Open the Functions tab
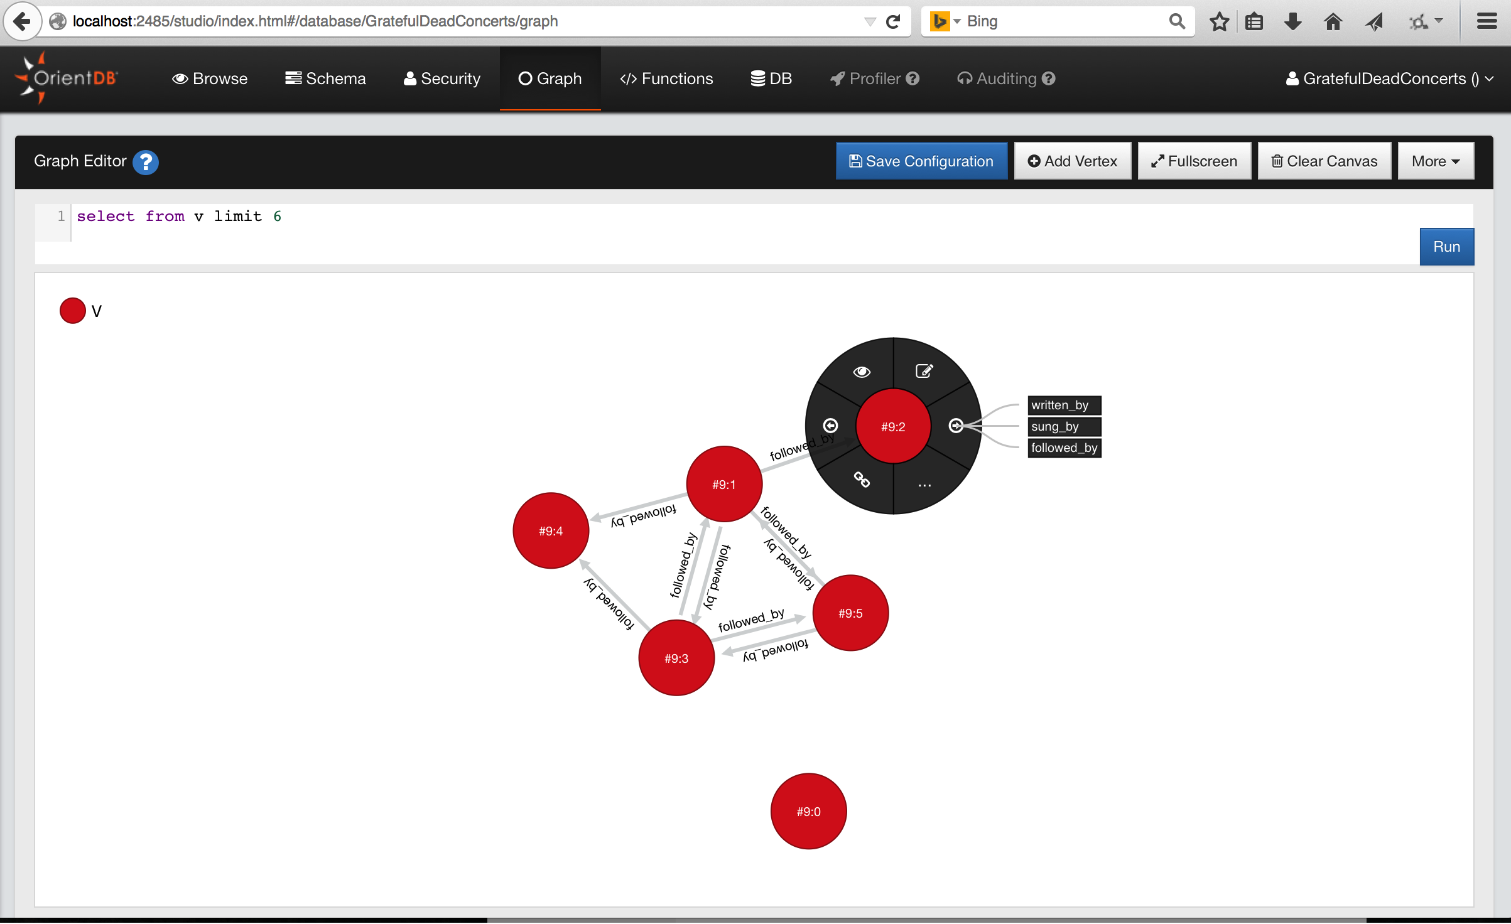The image size is (1511, 924). [x=666, y=78]
